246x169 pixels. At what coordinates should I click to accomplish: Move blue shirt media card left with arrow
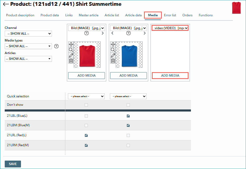[x=112, y=33]
